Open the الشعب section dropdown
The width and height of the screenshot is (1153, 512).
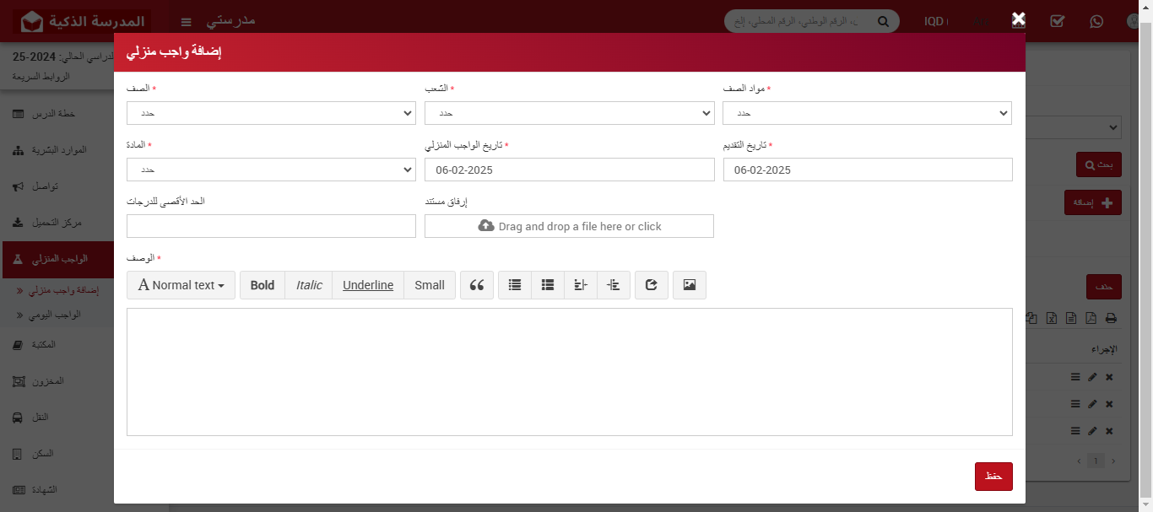tap(569, 112)
